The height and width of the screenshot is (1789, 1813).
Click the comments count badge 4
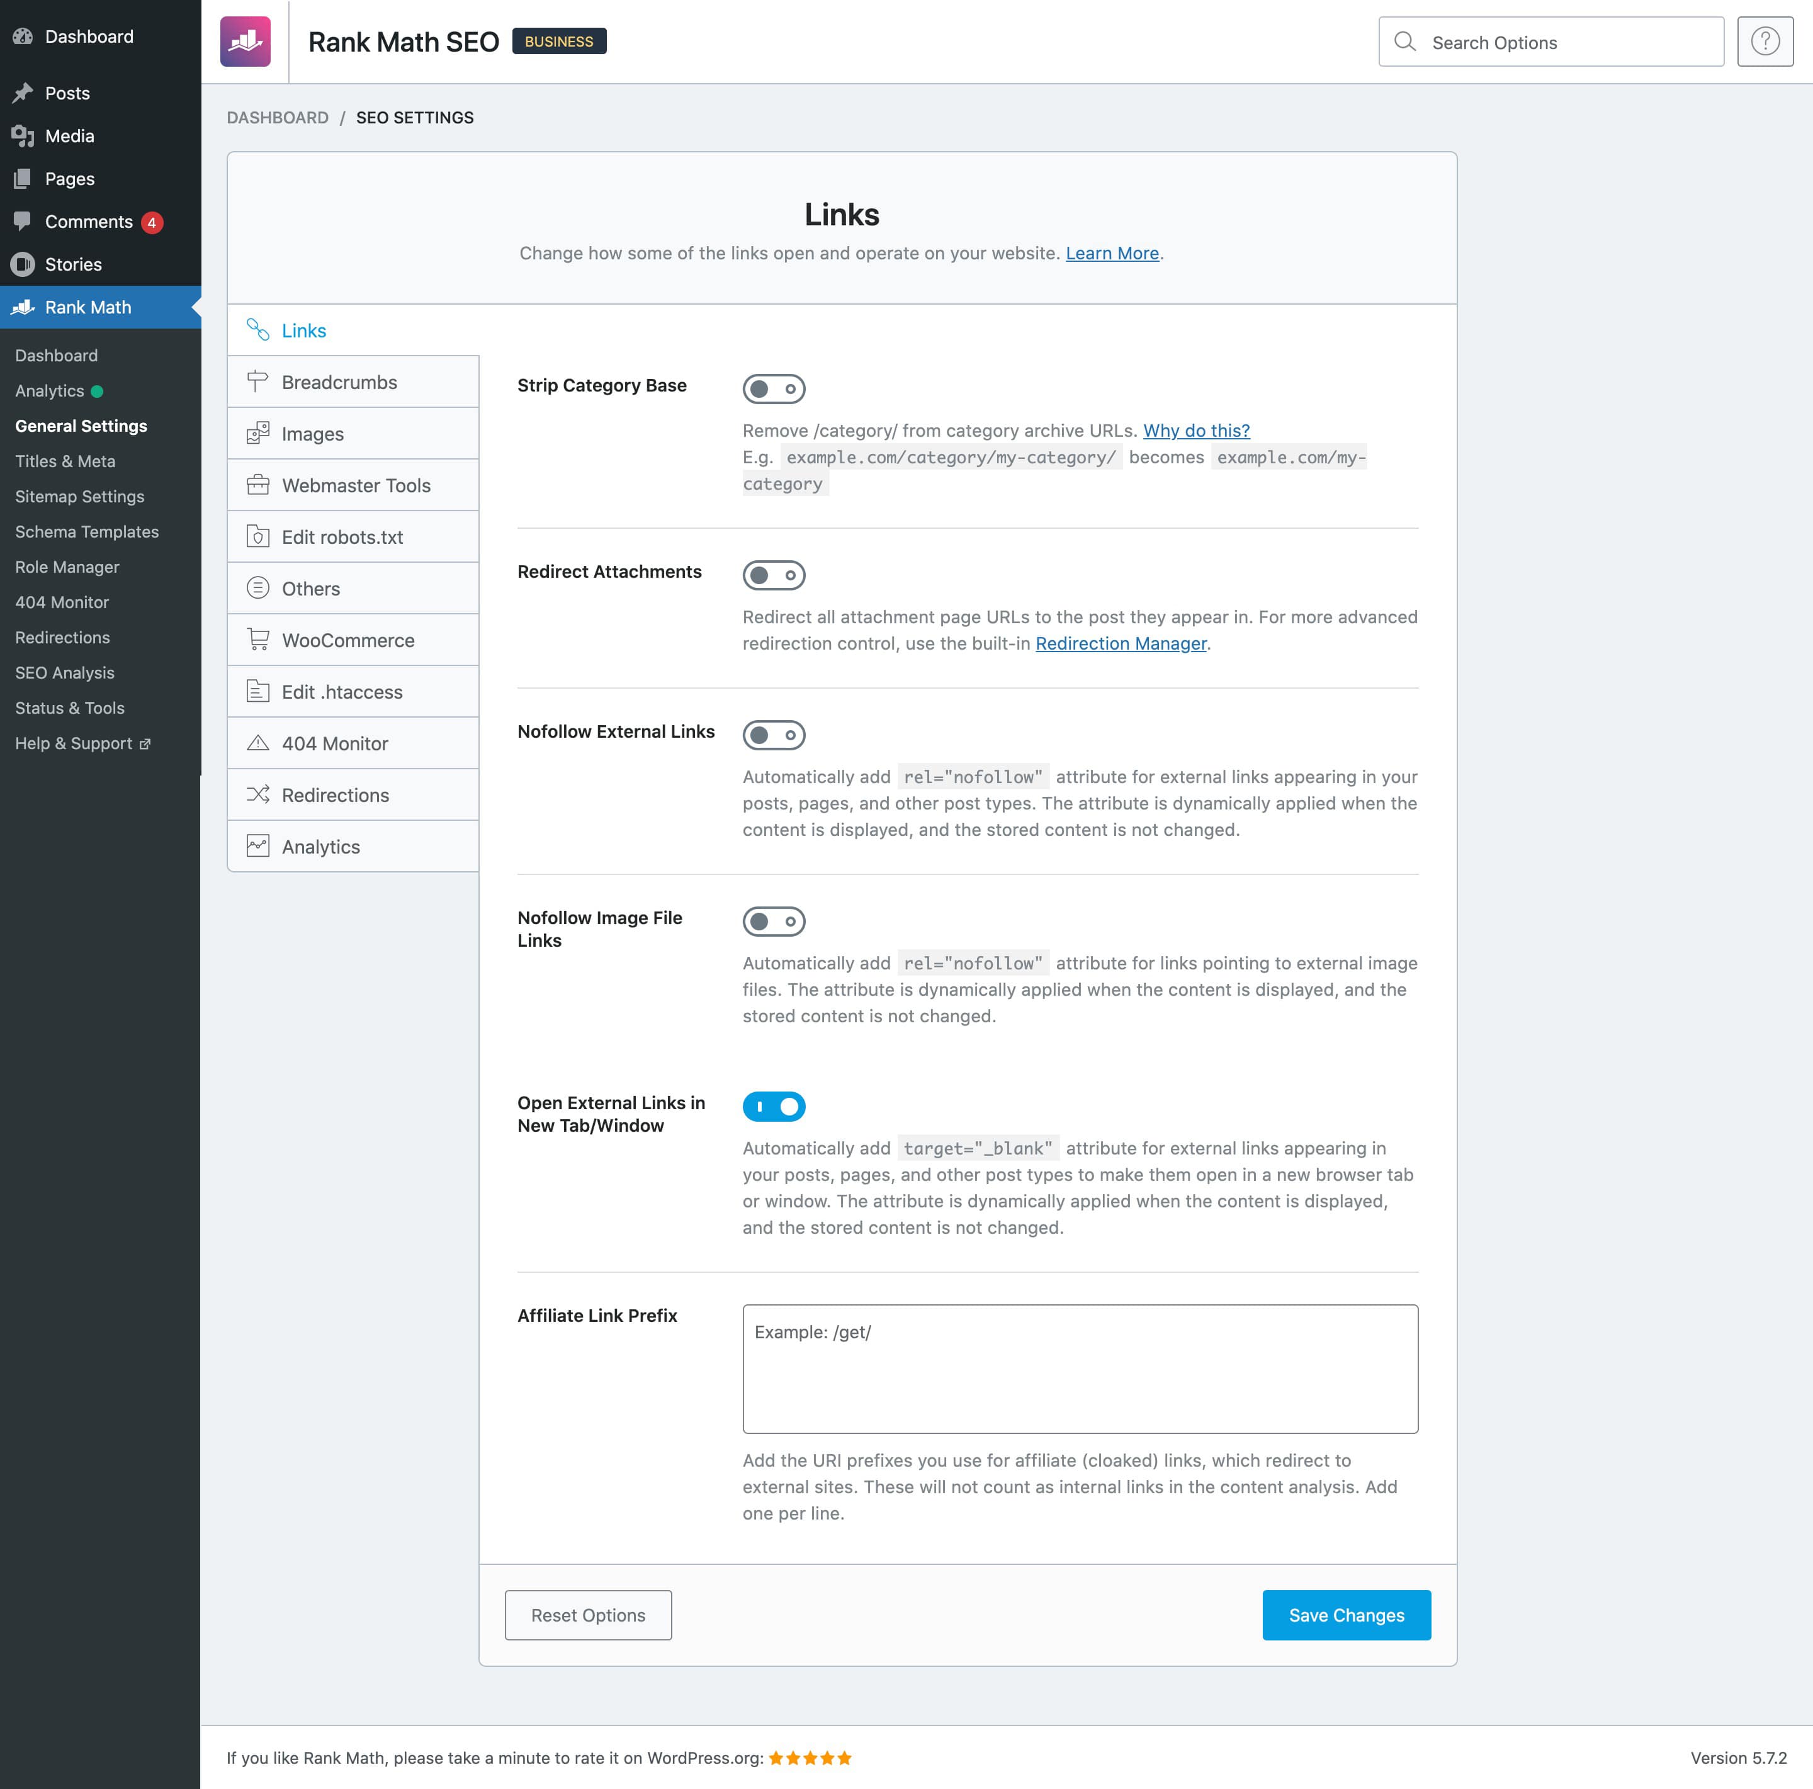click(152, 222)
